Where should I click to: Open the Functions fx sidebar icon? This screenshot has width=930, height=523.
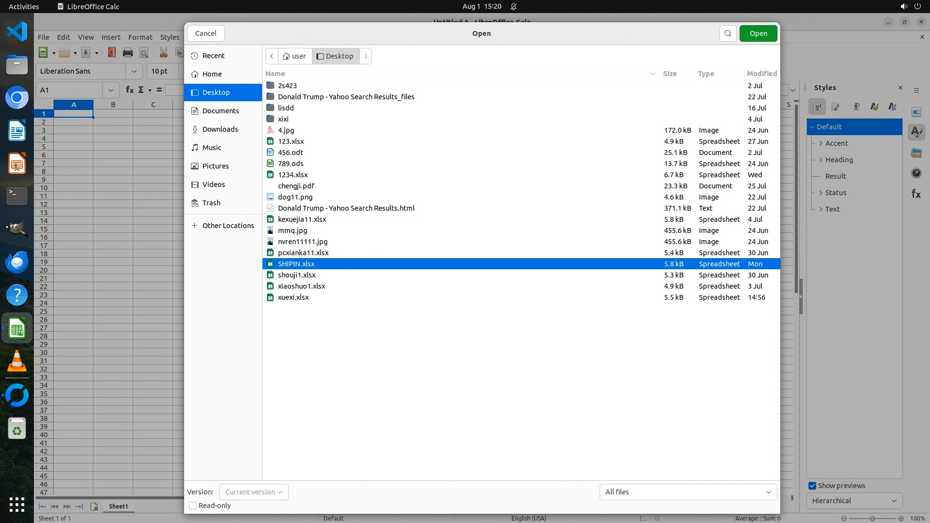[916, 194]
